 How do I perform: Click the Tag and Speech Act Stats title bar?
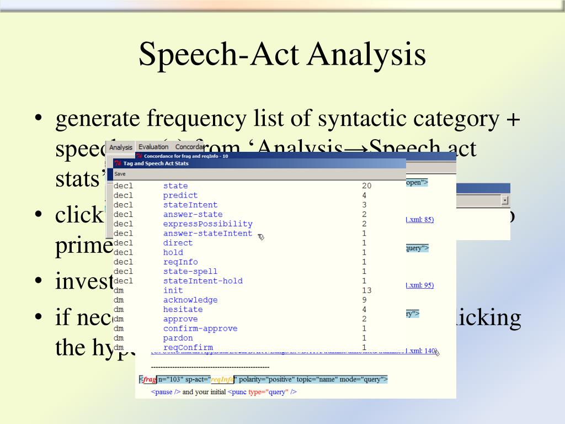coord(259,163)
